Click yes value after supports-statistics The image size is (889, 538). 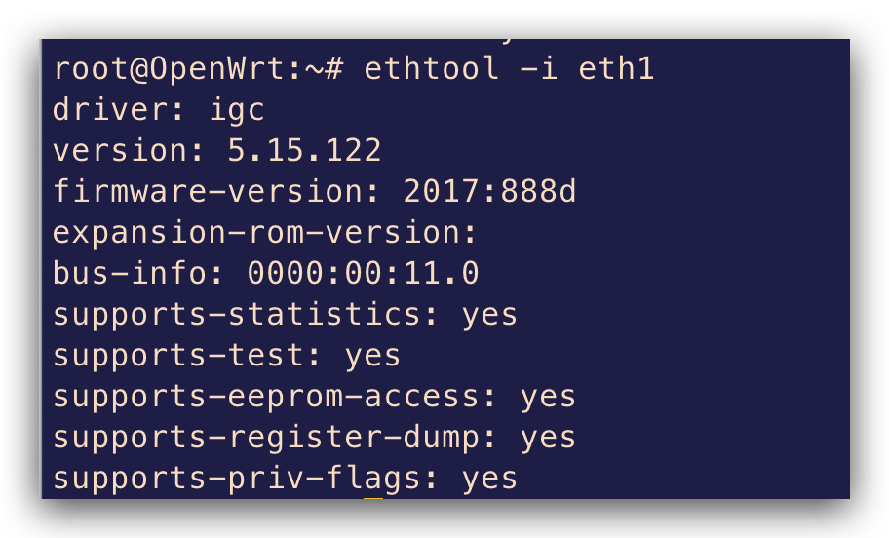point(489,316)
